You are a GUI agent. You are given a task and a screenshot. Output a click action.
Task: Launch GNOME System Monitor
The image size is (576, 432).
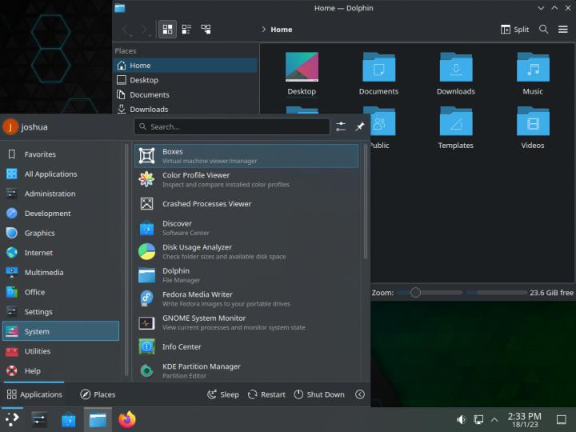246,322
